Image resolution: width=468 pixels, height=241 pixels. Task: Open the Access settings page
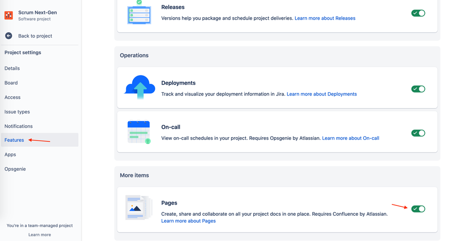click(x=13, y=97)
